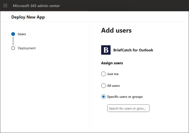Screen dimensions: 189x133
Task: Click the Deploy New App heading
Action: pos(28,17)
